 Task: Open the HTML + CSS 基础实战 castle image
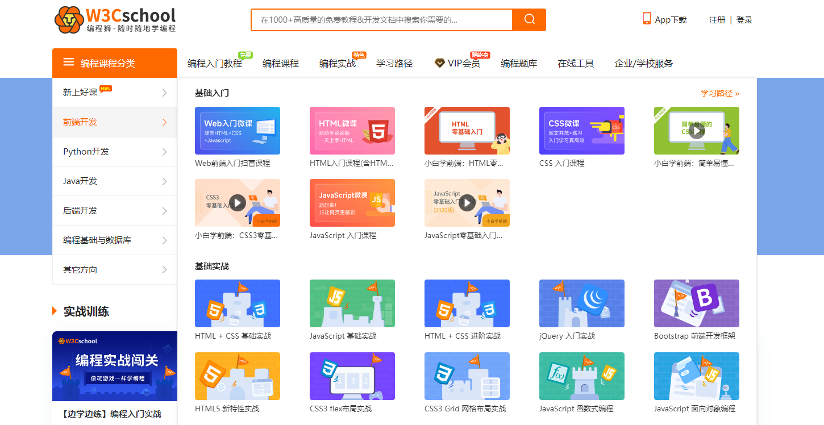pyautogui.click(x=238, y=303)
